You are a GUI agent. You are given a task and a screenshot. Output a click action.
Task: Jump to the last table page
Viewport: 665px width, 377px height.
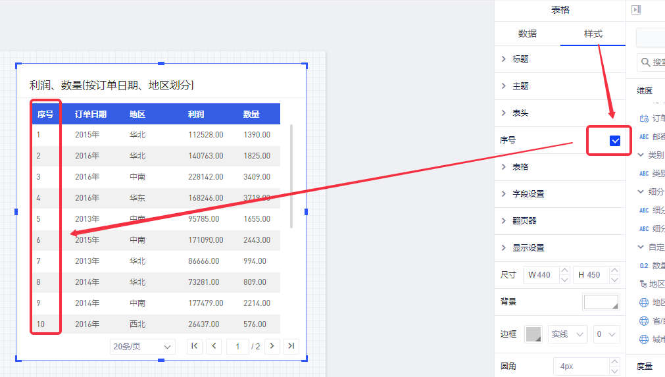coord(291,346)
